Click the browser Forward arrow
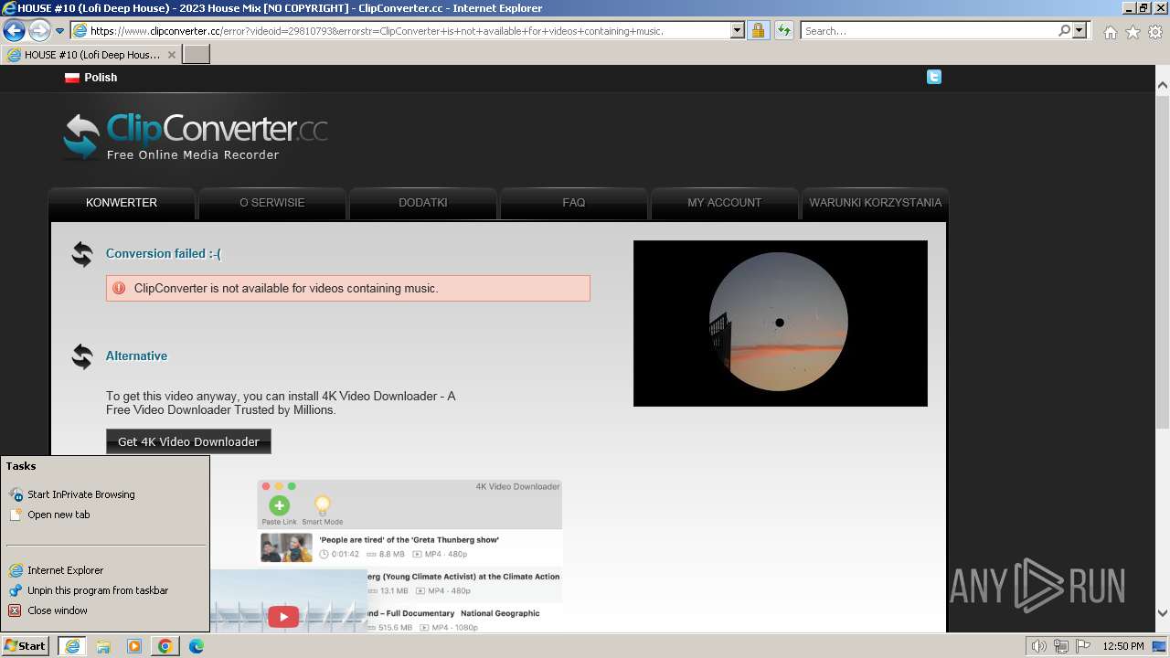Image resolution: width=1170 pixels, height=658 pixels. point(39,30)
